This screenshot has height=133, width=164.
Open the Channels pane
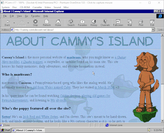(105, 23)
